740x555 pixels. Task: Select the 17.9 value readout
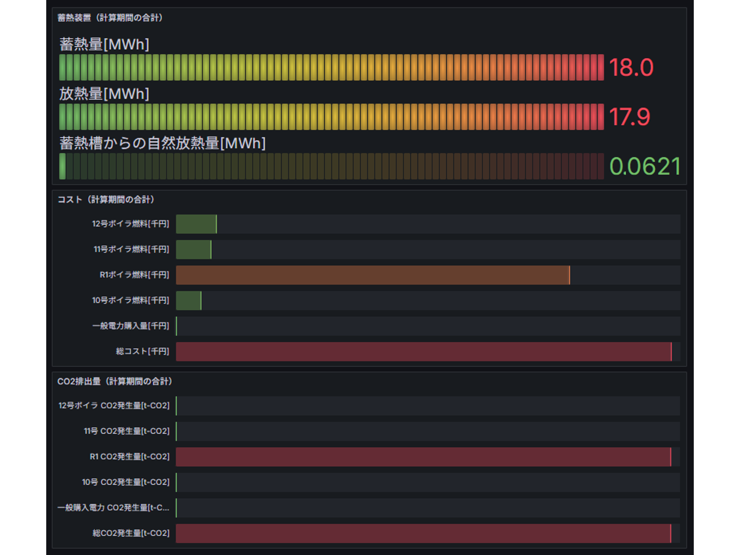630,117
